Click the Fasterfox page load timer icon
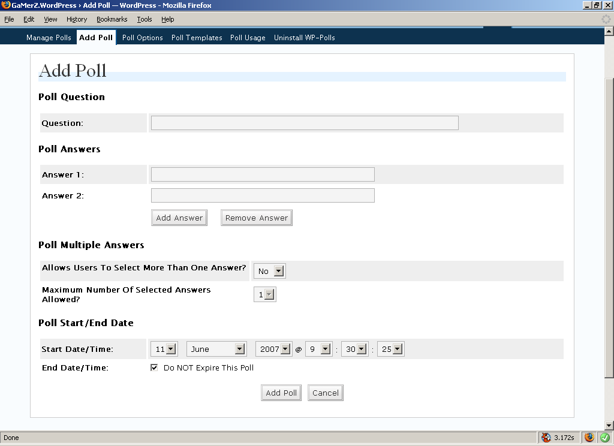The image size is (614, 446). [x=546, y=438]
